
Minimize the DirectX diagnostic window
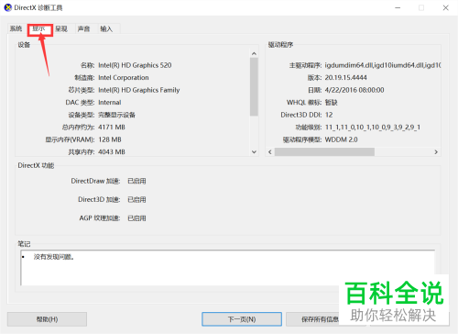pos(398,7)
